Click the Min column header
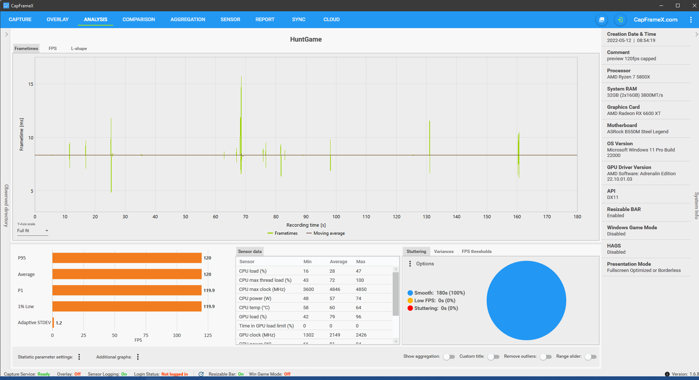Screen dimensions: 699x380 [x=307, y=262]
